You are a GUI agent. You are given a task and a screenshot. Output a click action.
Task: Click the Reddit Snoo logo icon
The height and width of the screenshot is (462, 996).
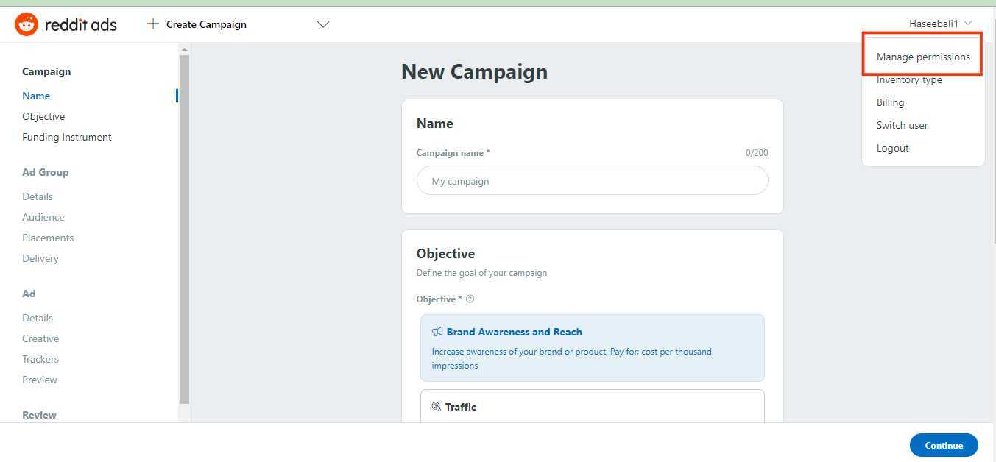click(x=25, y=24)
